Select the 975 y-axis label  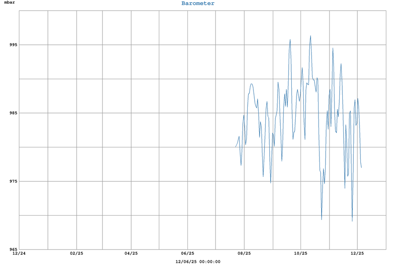point(11,181)
